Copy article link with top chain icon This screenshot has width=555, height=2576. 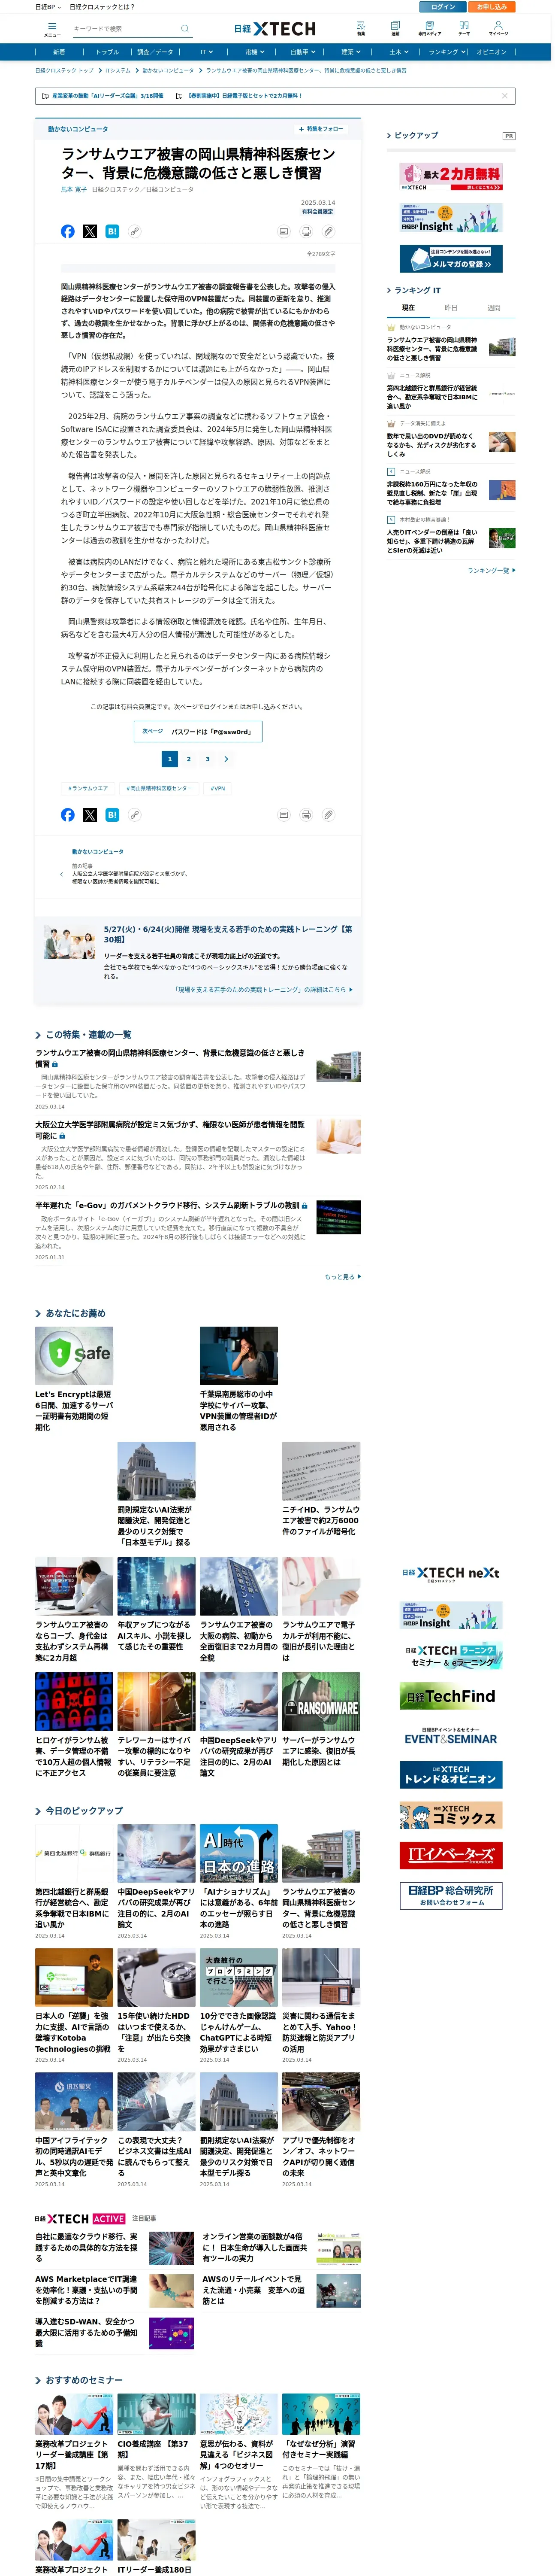[x=134, y=231]
